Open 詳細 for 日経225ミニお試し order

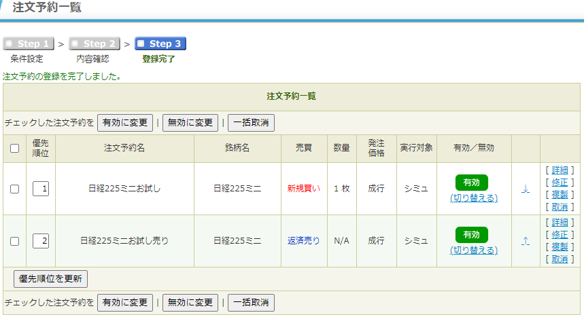(560, 170)
